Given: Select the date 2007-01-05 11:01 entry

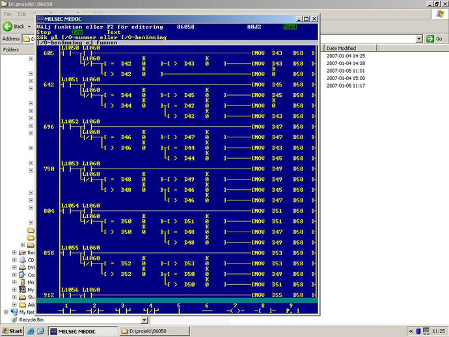Looking at the screenshot, I should [346, 71].
